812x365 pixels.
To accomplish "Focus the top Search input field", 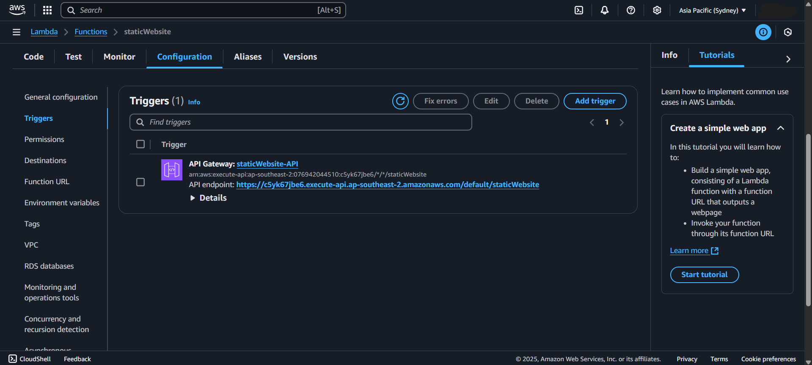I will tap(203, 10).
